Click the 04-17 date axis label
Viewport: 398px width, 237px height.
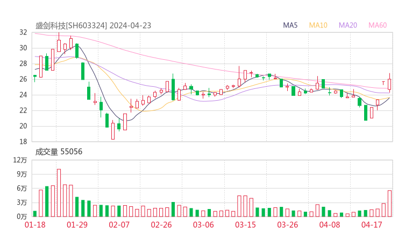coord(372,225)
